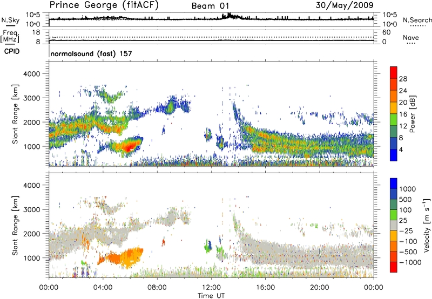
Task: Click the velocity panel "Slant Range [km]" label
Action: [x=15, y=225]
